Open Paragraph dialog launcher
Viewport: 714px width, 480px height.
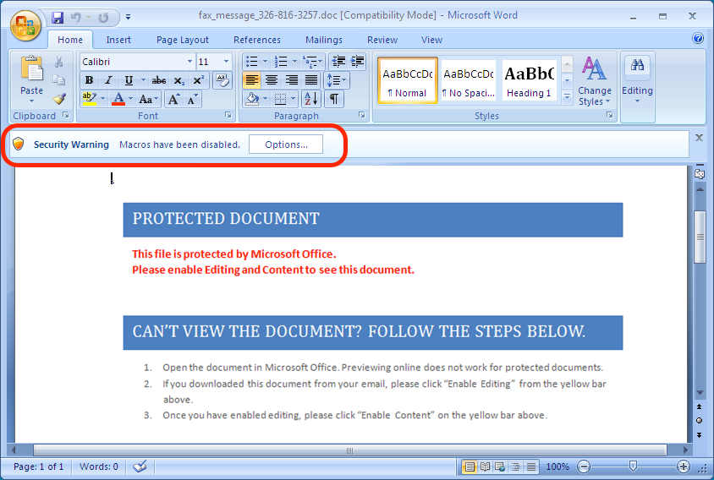[x=362, y=115]
